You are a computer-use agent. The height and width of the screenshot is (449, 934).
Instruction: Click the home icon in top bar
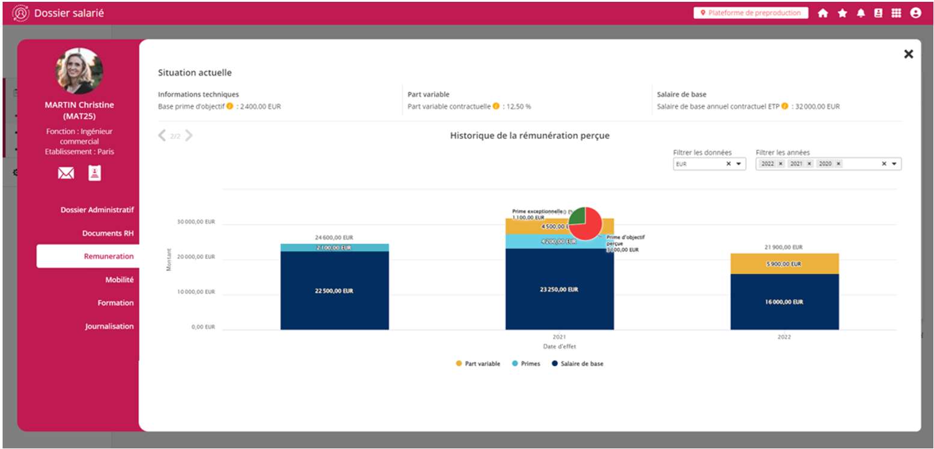click(x=823, y=13)
